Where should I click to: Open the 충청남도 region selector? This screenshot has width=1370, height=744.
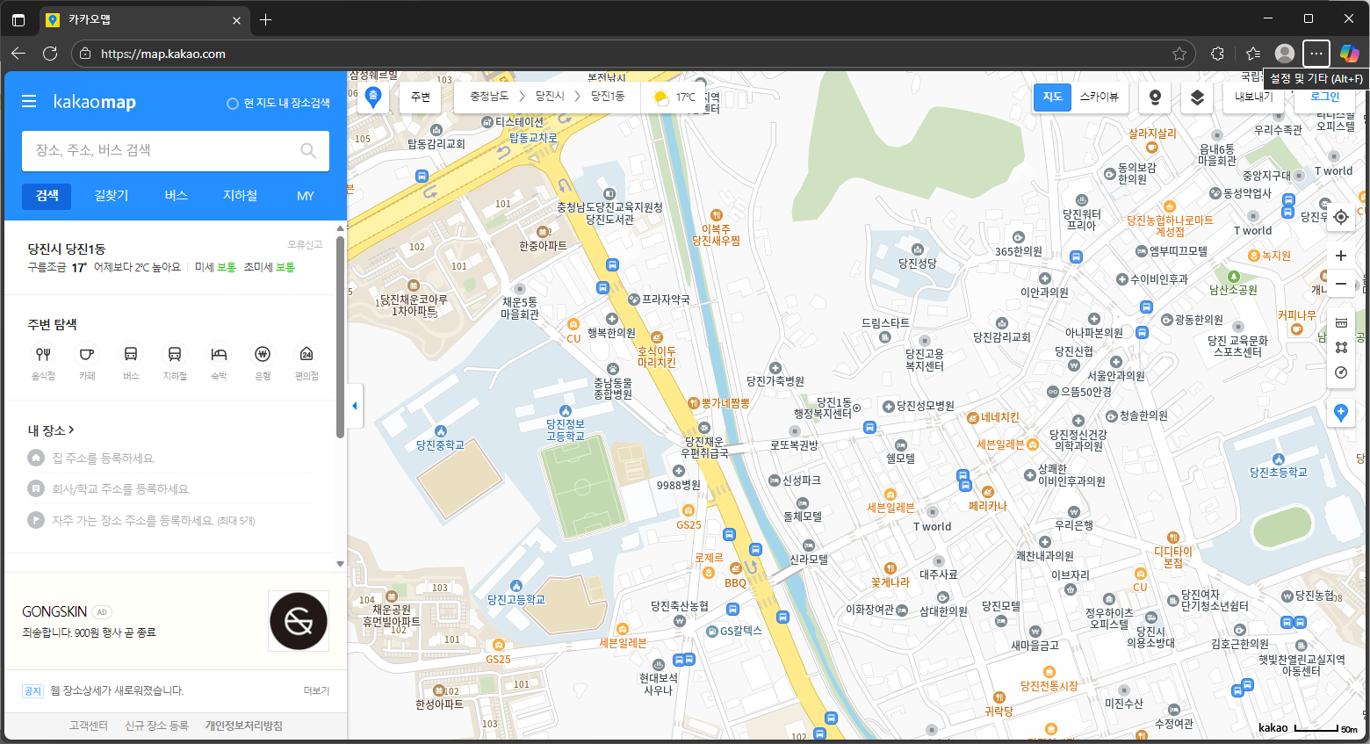tap(489, 96)
